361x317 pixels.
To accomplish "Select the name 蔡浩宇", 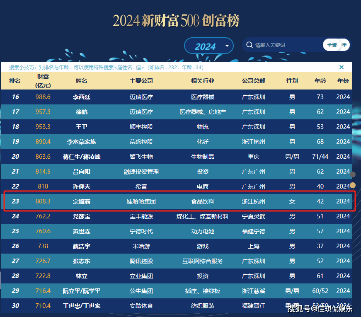I will tap(82, 246).
